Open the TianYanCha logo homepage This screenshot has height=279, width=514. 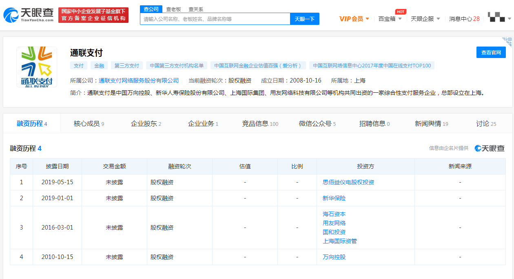pos(29,15)
